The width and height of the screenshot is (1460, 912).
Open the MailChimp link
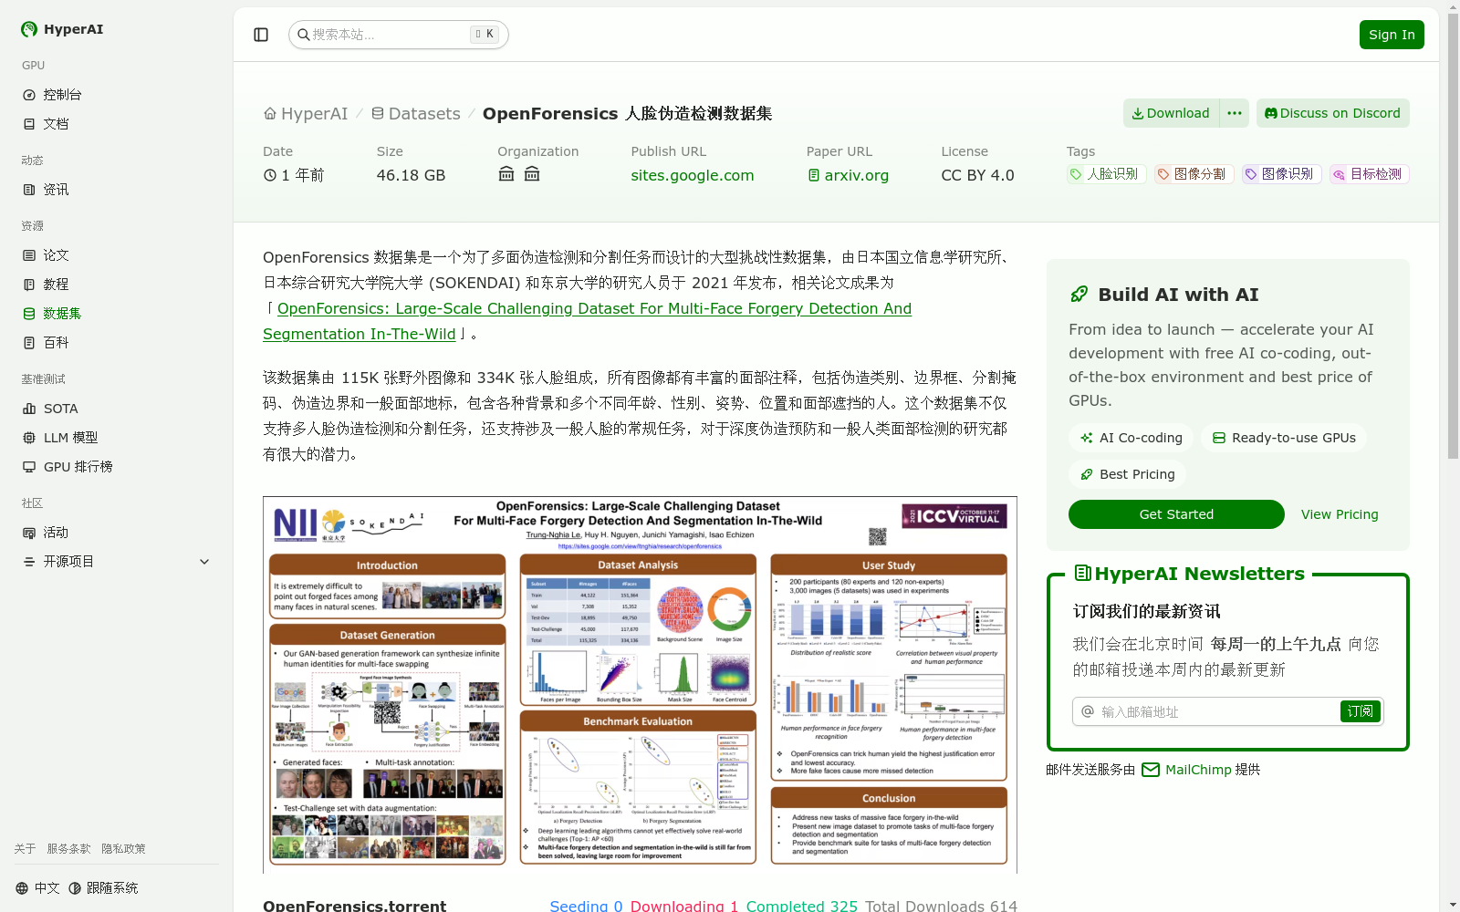coord(1187,770)
